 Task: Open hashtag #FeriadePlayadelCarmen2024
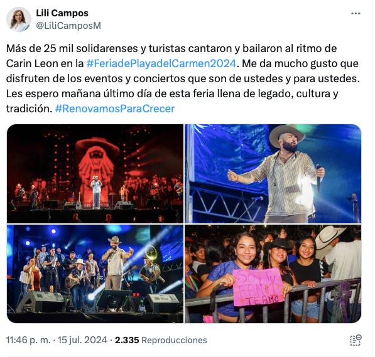(x=161, y=63)
